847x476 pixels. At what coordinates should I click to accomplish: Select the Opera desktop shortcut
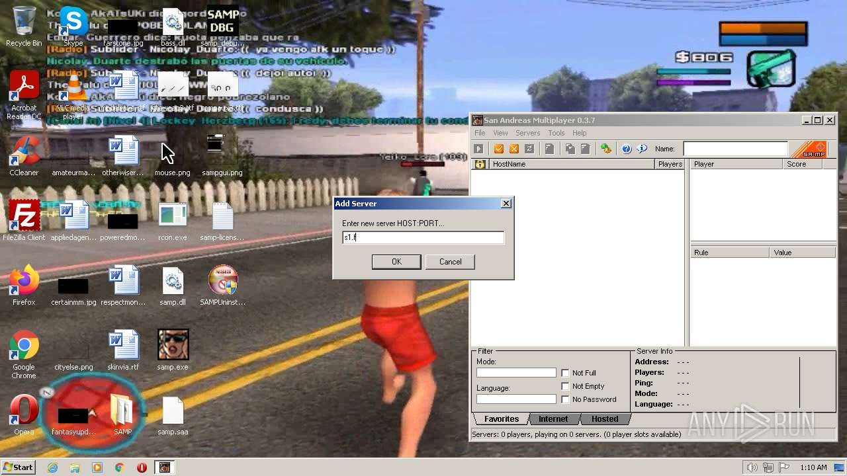coord(24,416)
